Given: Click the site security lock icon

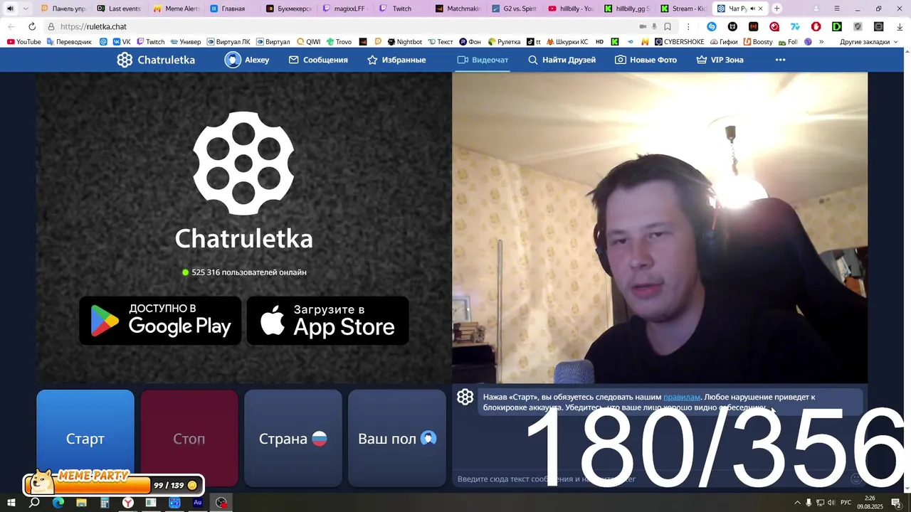Looking at the screenshot, I should (x=51, y=26).
